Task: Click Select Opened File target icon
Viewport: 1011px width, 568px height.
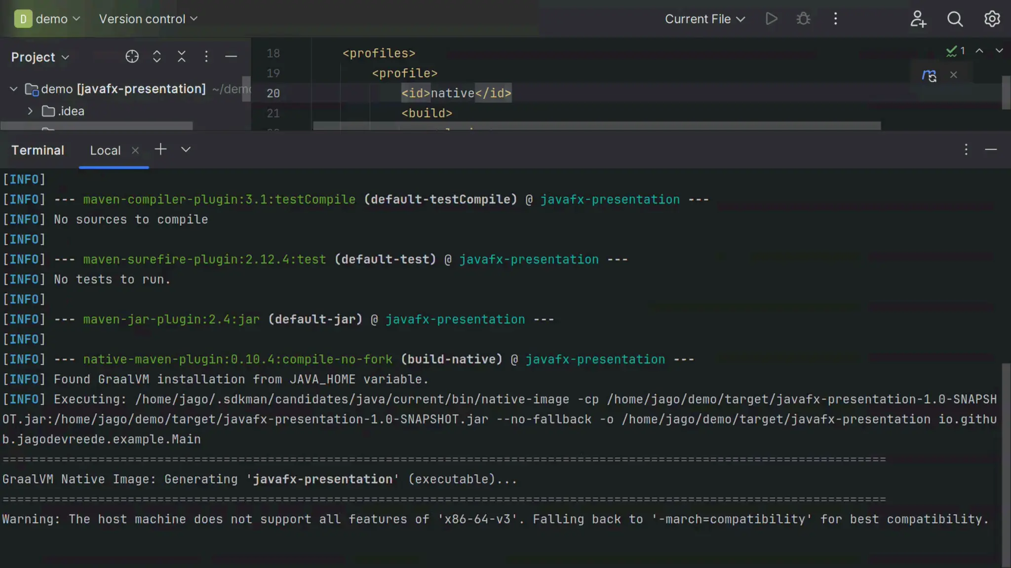Action: 132,57
